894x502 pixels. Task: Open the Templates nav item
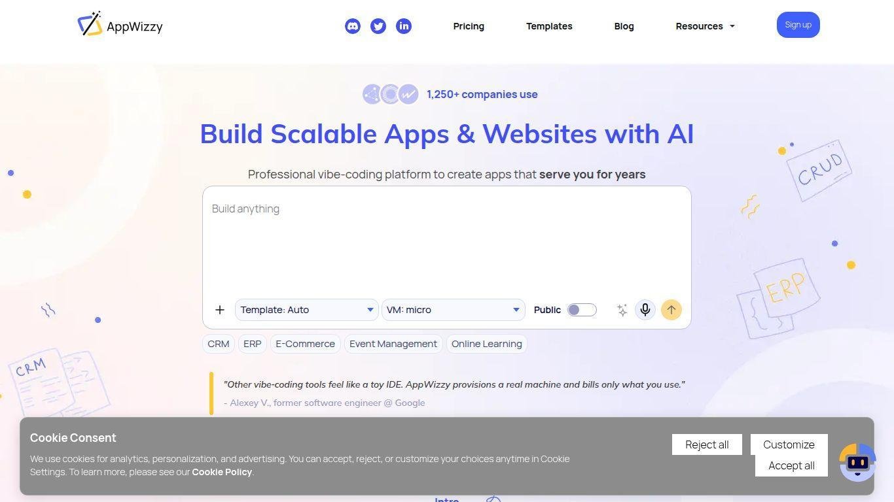tap(549, 26)
